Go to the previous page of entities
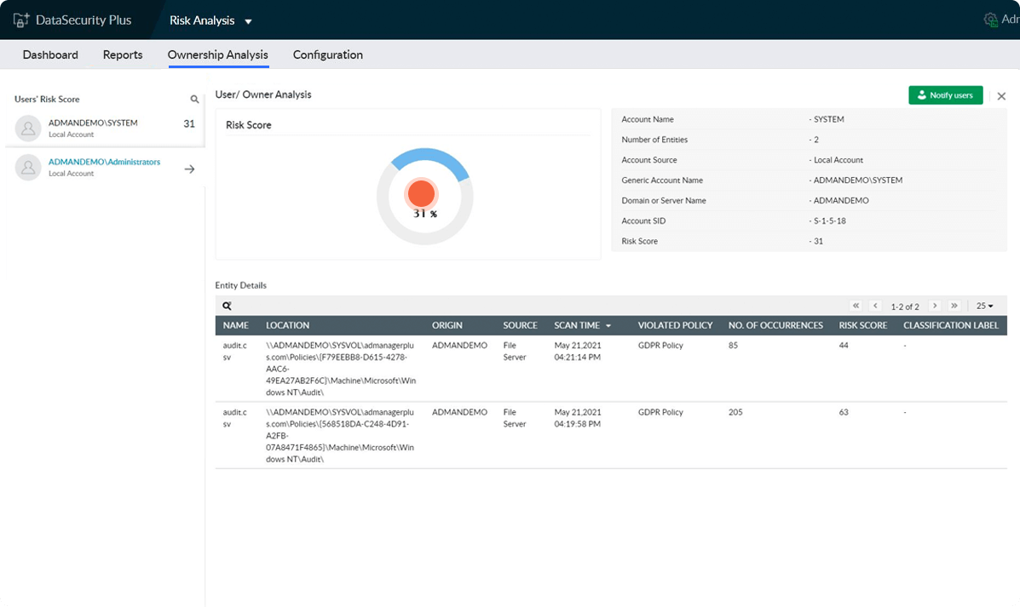Screen dimensions: 1020x607 point(875,306)
